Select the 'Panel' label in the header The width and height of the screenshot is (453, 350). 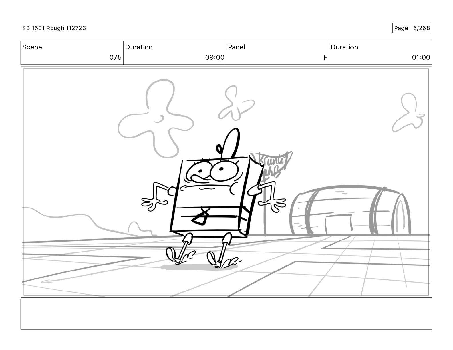tap(237, 47)
